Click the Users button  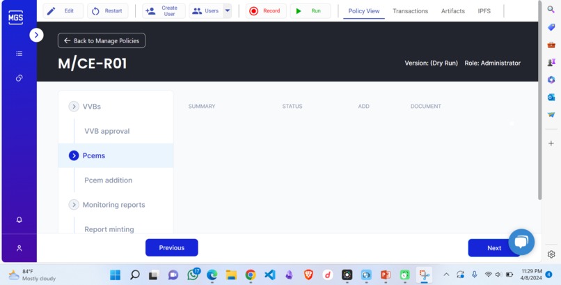pyautogui.click(x=206, y=10)
